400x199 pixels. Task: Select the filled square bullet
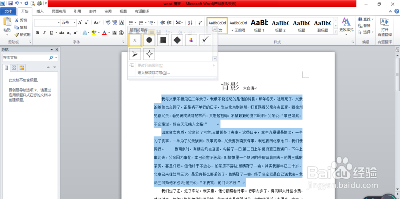pos(163,40)
